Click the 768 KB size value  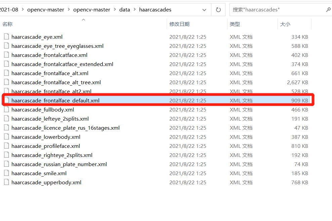(x=300, y=183)
